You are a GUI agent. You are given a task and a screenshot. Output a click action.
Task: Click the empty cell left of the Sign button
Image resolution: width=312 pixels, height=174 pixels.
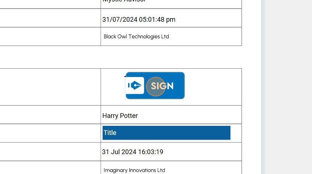(x=50, y=87)
